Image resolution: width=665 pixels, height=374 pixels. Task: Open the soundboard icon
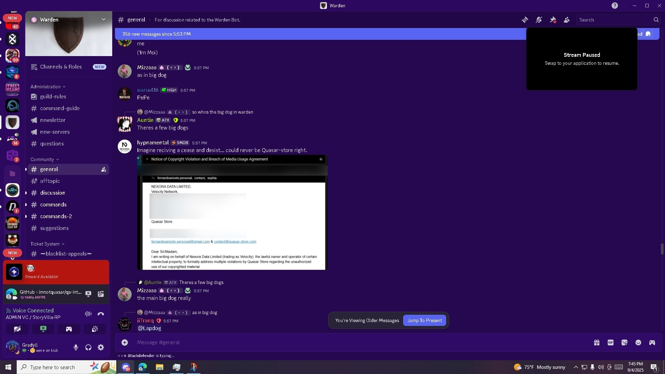click(x=95, y=329)
